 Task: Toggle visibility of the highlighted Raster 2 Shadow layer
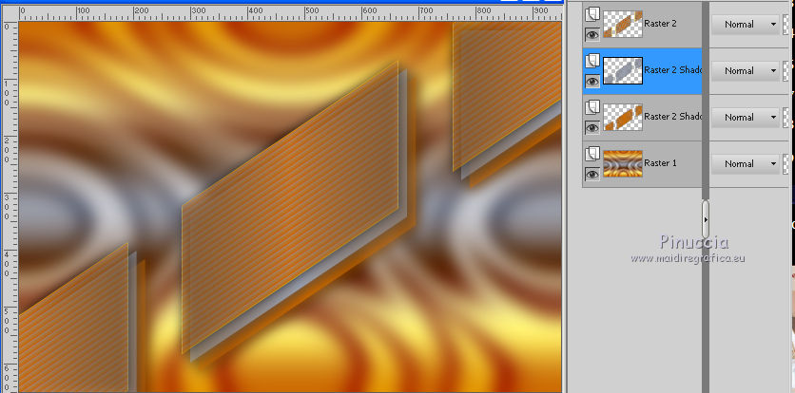click(x=592, y=81)
